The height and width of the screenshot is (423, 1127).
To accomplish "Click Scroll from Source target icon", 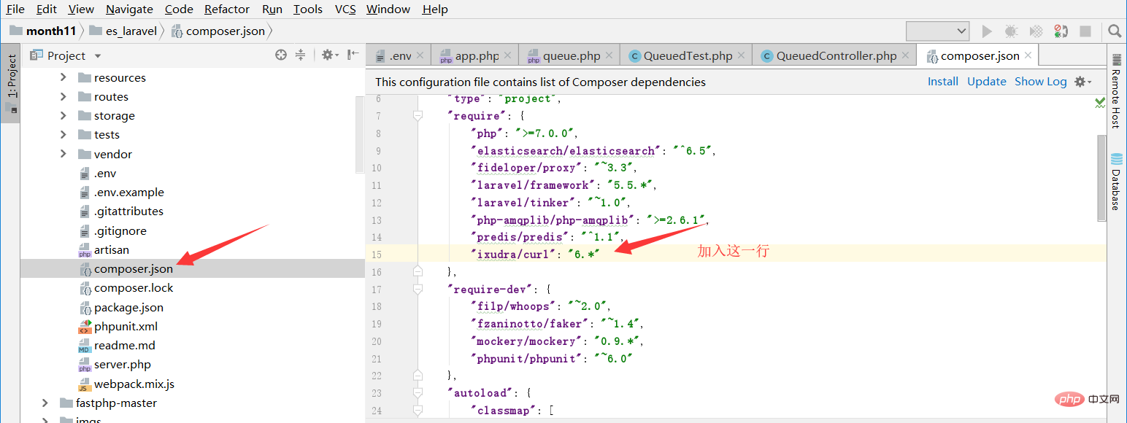I will [x=281, y=55].
